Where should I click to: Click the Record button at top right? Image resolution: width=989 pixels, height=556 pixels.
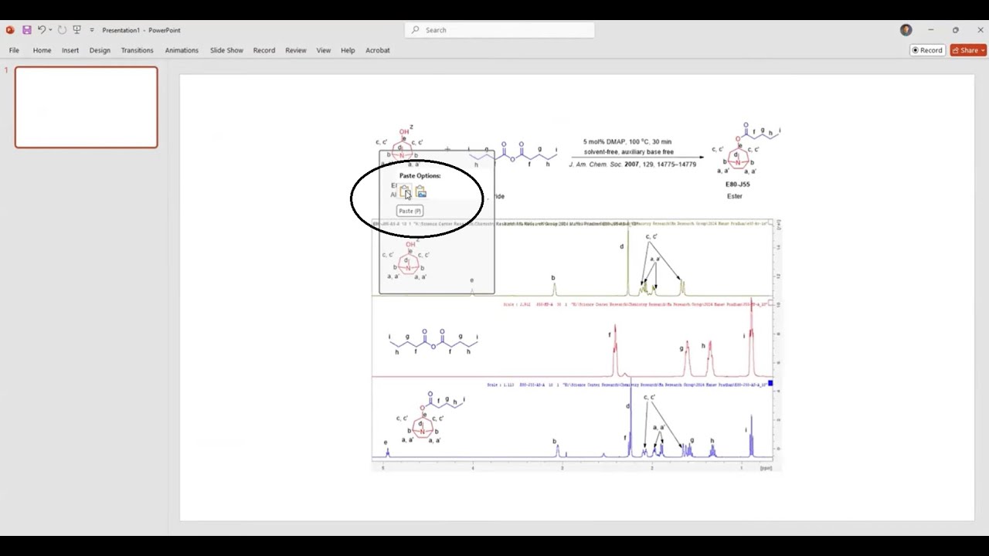click(927, 50)
